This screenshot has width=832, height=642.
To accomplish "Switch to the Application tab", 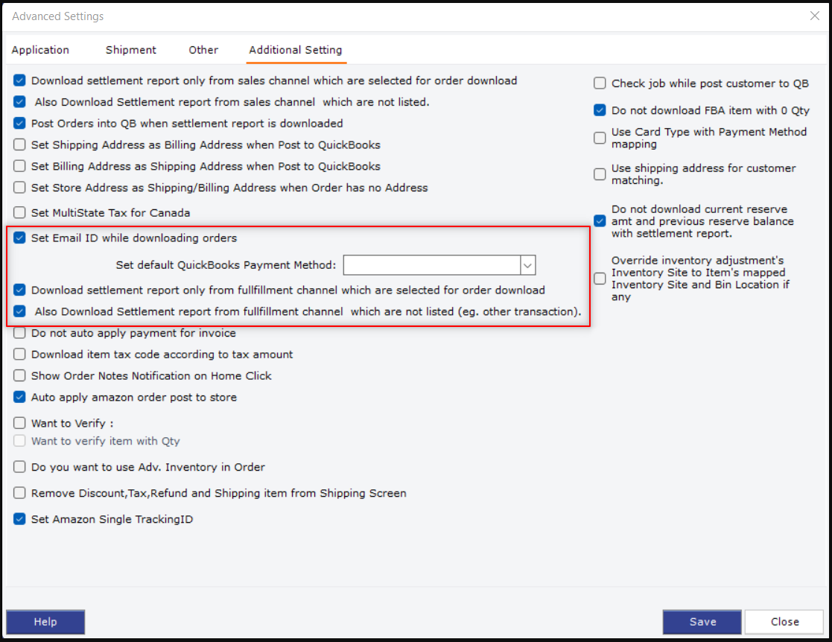I will (40, 50).
